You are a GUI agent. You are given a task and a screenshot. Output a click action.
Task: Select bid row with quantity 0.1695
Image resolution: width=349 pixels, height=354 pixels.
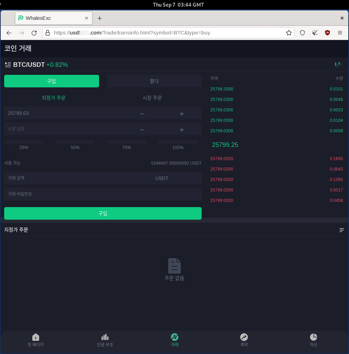click(x=276, y=159)
